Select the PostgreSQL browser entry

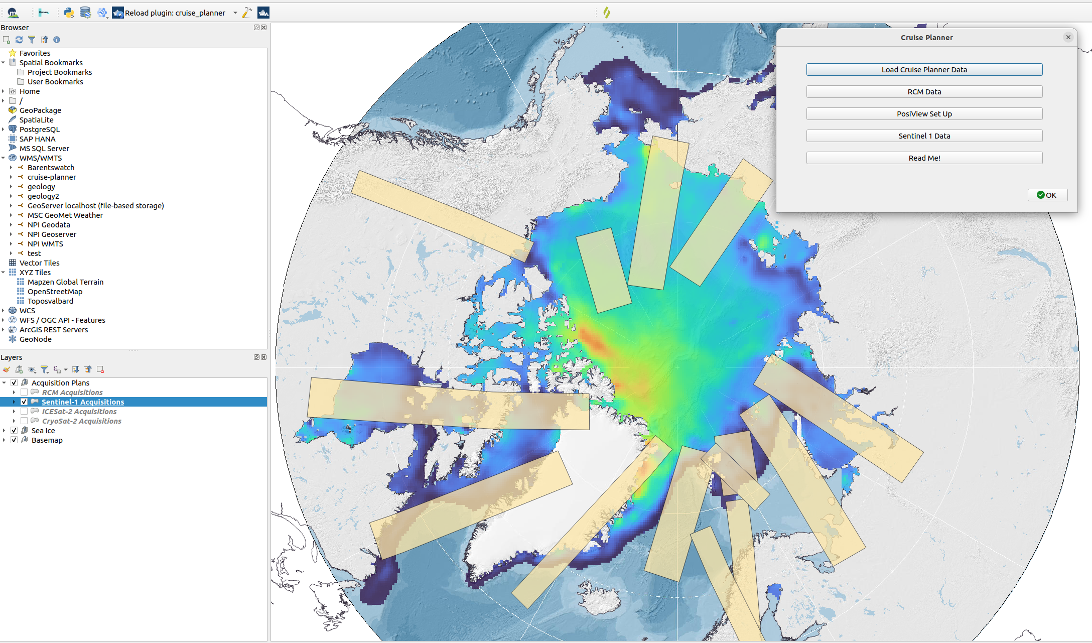click(39, 130)
